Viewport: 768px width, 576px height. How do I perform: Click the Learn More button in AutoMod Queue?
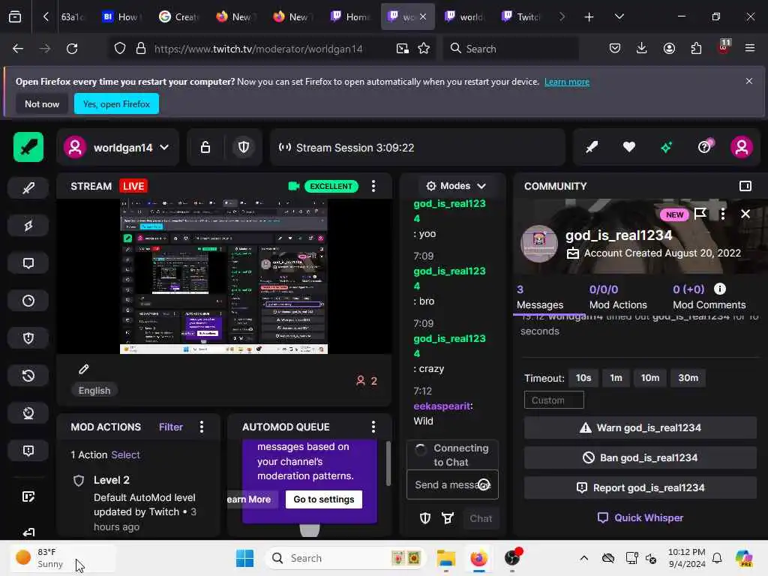pyautogui.click(x=252, y=499)
